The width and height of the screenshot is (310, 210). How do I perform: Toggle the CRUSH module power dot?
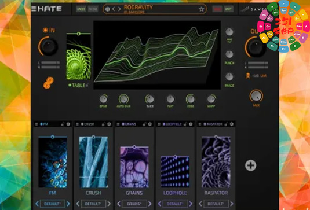click(82, 124)
